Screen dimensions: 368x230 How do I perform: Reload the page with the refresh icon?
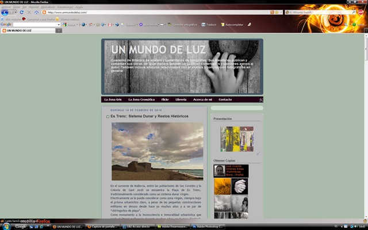click(22, 12)
